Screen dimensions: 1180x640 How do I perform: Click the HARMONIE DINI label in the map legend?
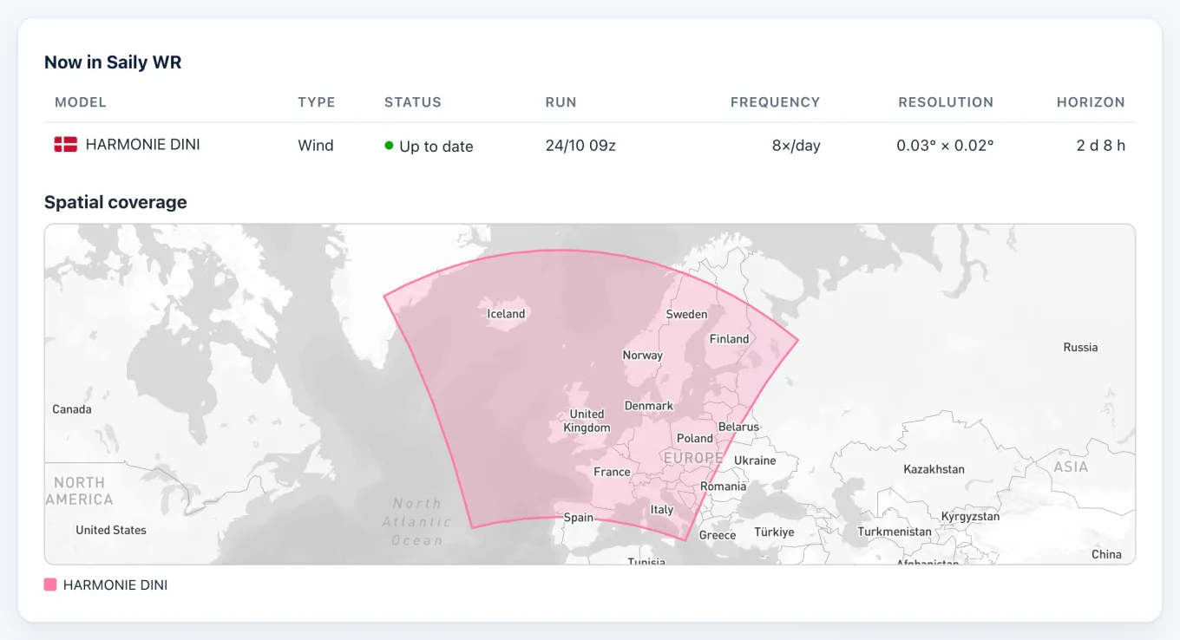[115, 585]
